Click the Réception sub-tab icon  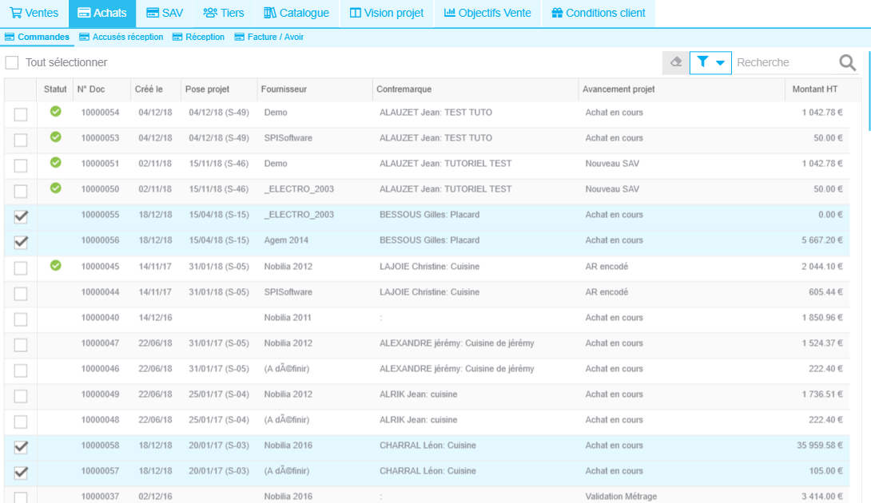177,38
